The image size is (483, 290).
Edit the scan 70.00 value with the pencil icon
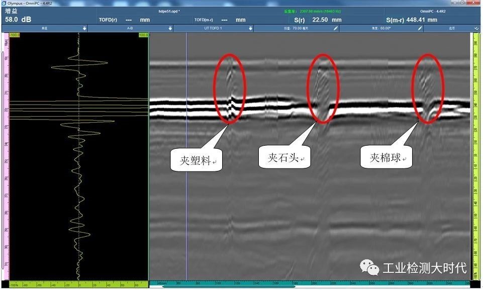coord(336,28)
